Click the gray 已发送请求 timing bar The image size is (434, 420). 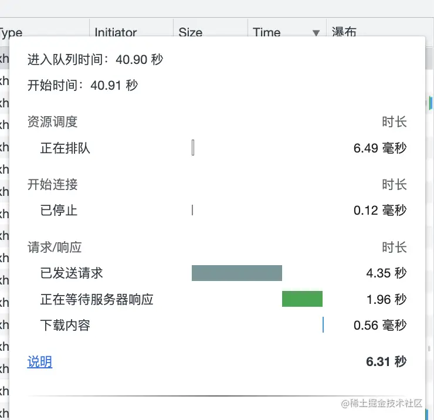[x=236, y=273]
